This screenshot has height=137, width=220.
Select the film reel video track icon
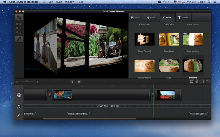19,95
